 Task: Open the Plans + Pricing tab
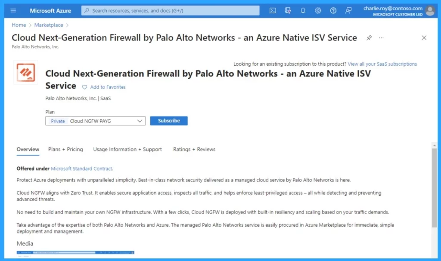coord(65,150)
